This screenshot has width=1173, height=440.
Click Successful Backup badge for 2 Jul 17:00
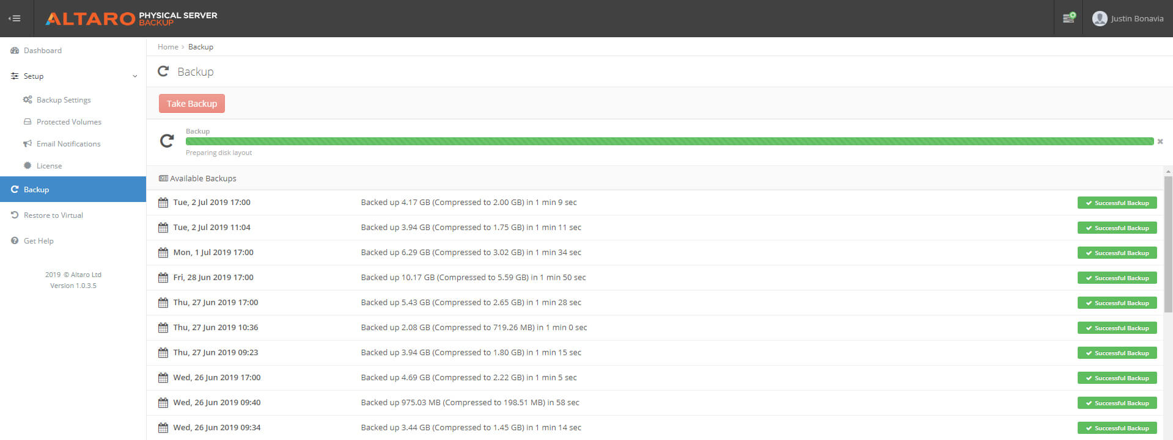(1117, 203)
